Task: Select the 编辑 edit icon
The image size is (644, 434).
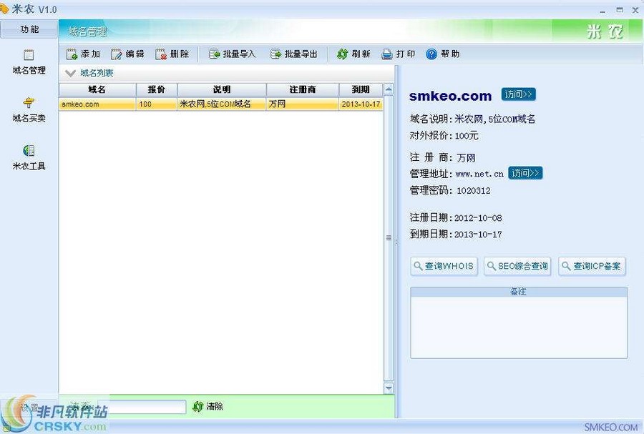Action: pyautogui.click(x=125, y=54)
